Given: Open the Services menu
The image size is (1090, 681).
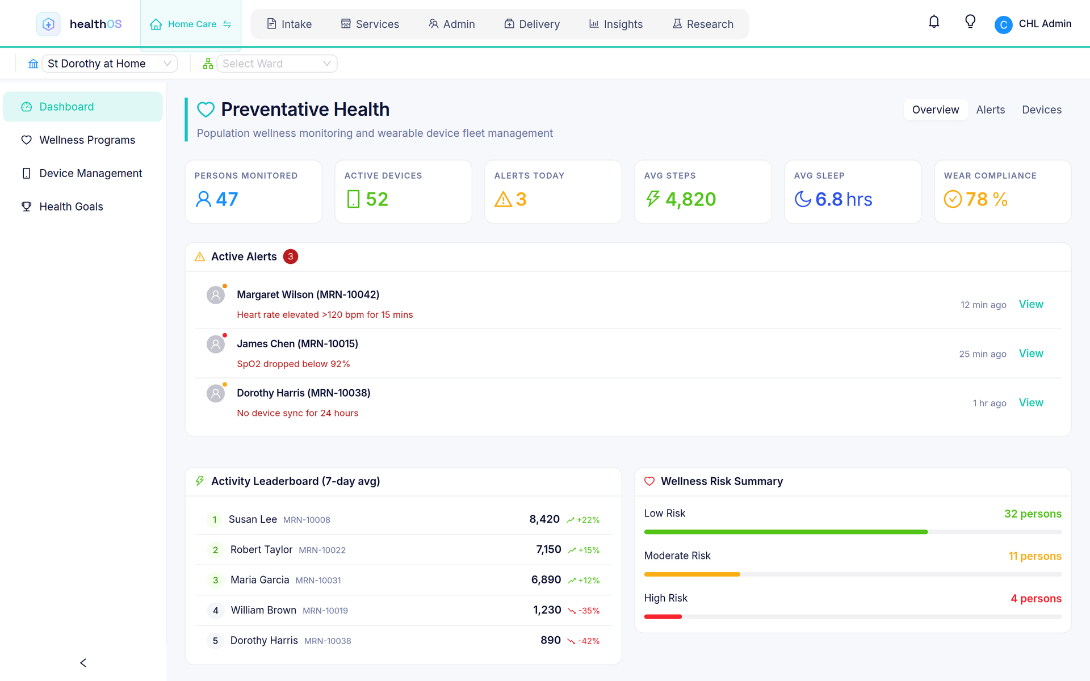Looking at the screenshot, I should pyautogui.click(x=370, y=24).
